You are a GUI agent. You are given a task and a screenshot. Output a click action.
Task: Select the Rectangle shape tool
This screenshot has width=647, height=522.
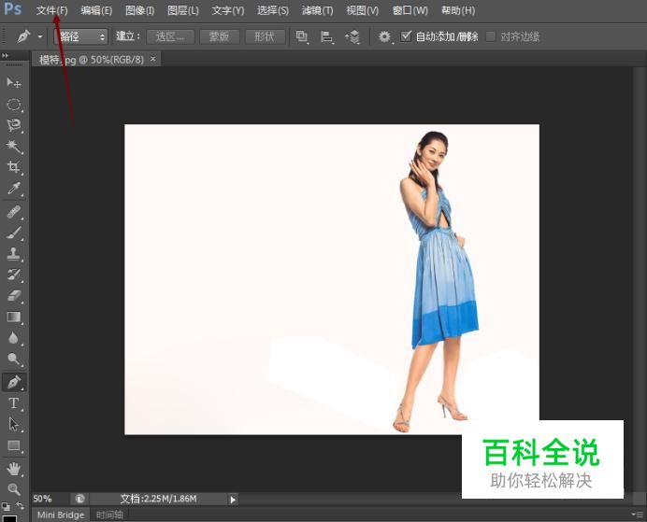tap(14, 445)
